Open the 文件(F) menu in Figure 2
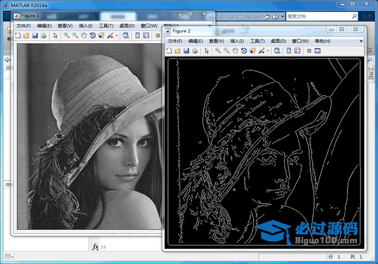The image size is (378, 264). (x=175, y=41)
